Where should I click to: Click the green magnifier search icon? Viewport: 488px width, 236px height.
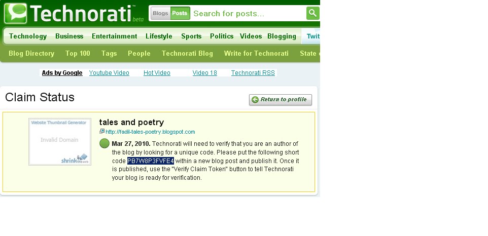point(312,13)
